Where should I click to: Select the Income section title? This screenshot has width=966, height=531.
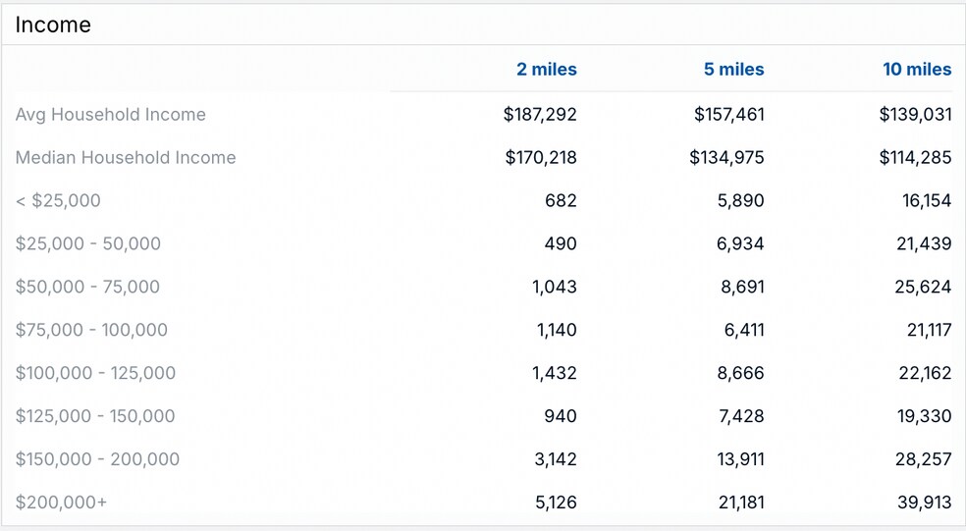[x=53, y=26]
